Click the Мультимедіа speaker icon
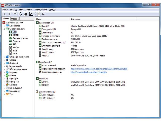This screenshot has height=121, width=161. [x=7, y=66]
